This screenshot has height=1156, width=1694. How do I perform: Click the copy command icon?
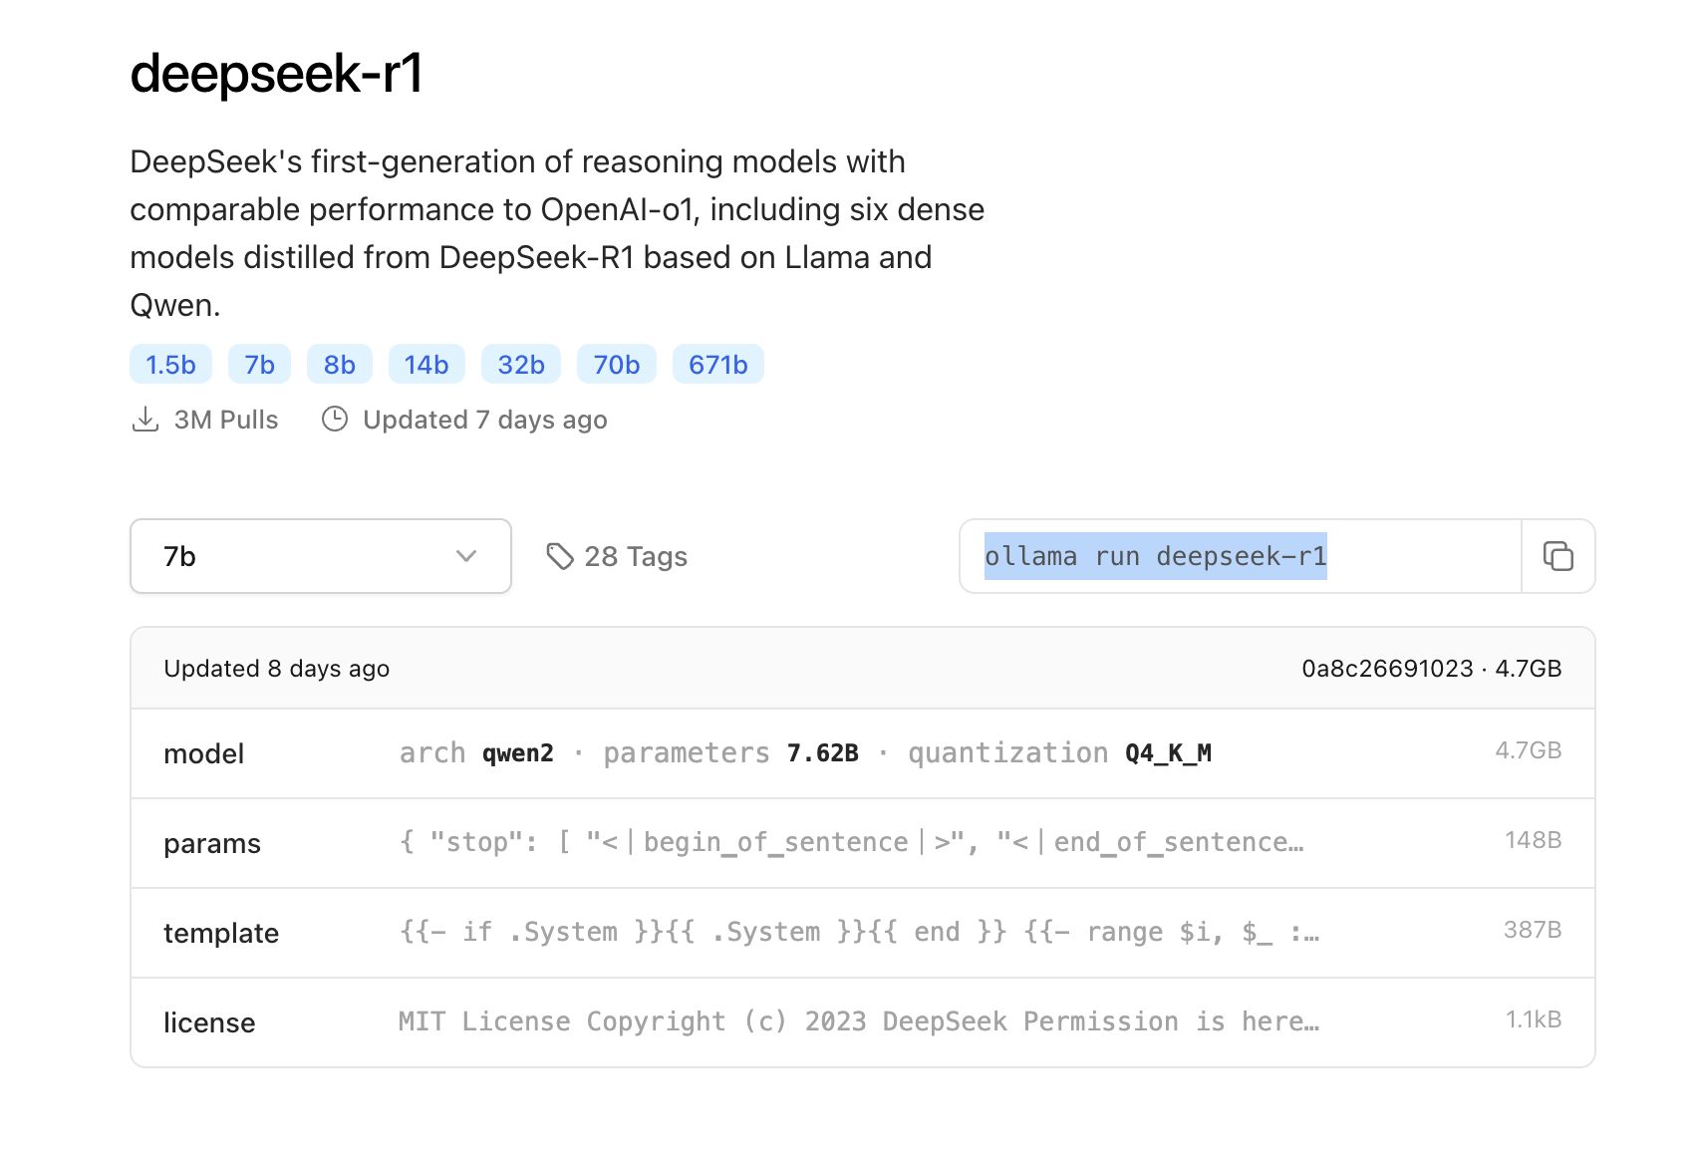(1556, 556)
